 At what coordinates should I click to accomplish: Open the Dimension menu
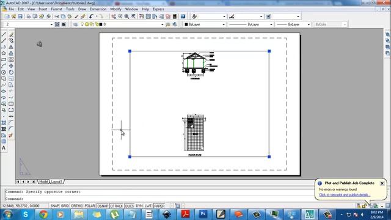point(98,9)
